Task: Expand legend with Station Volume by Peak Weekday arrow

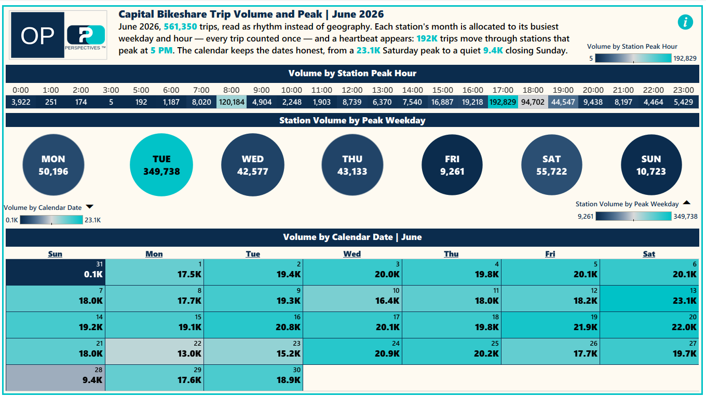Action: [x=686, y=203]
